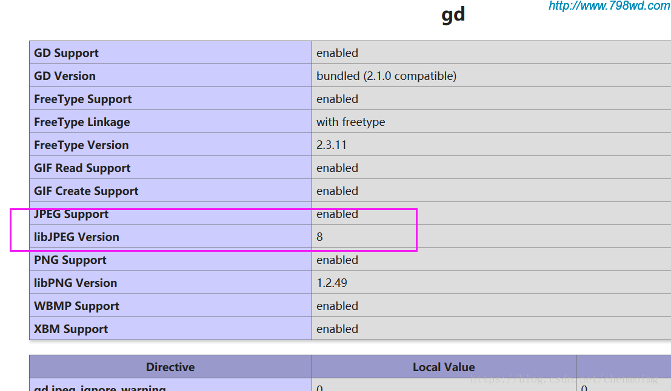
Task: Select the 'GD Version' label cell
Action: point(170,76)
